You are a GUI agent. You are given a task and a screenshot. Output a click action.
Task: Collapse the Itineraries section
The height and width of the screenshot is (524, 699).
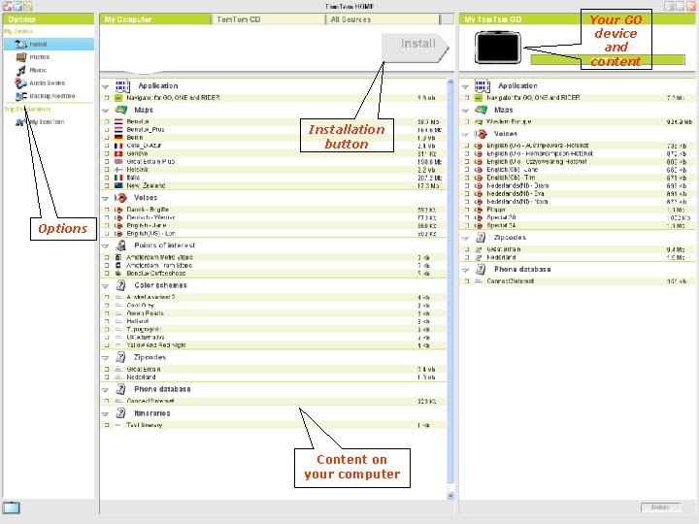pyautogui.click(x=105, y=414)
